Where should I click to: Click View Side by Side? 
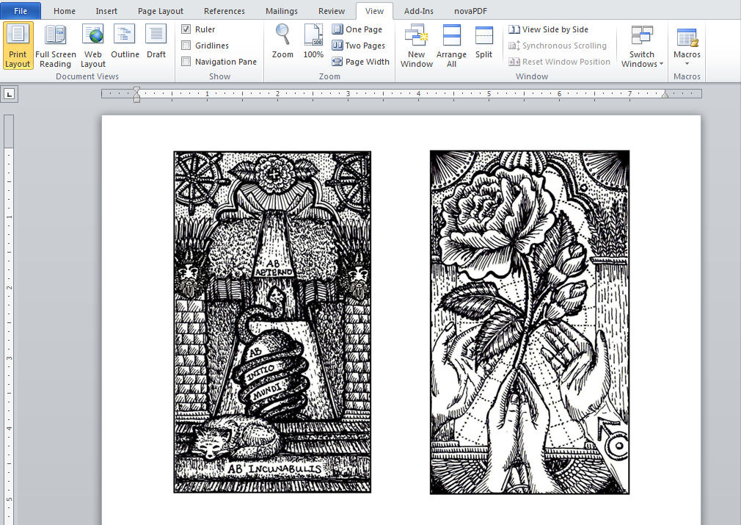coord(549,29)
